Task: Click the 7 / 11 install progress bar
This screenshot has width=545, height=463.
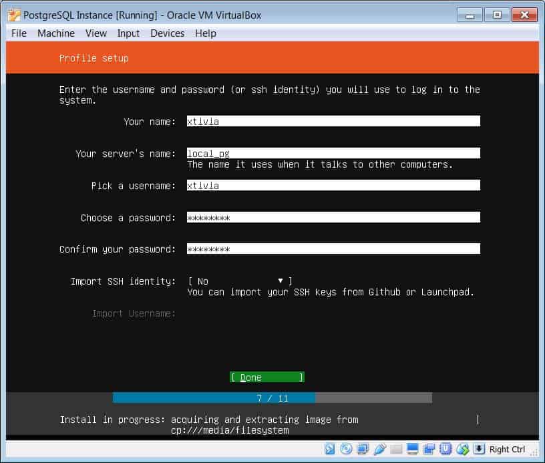Action: click(272, 398)
